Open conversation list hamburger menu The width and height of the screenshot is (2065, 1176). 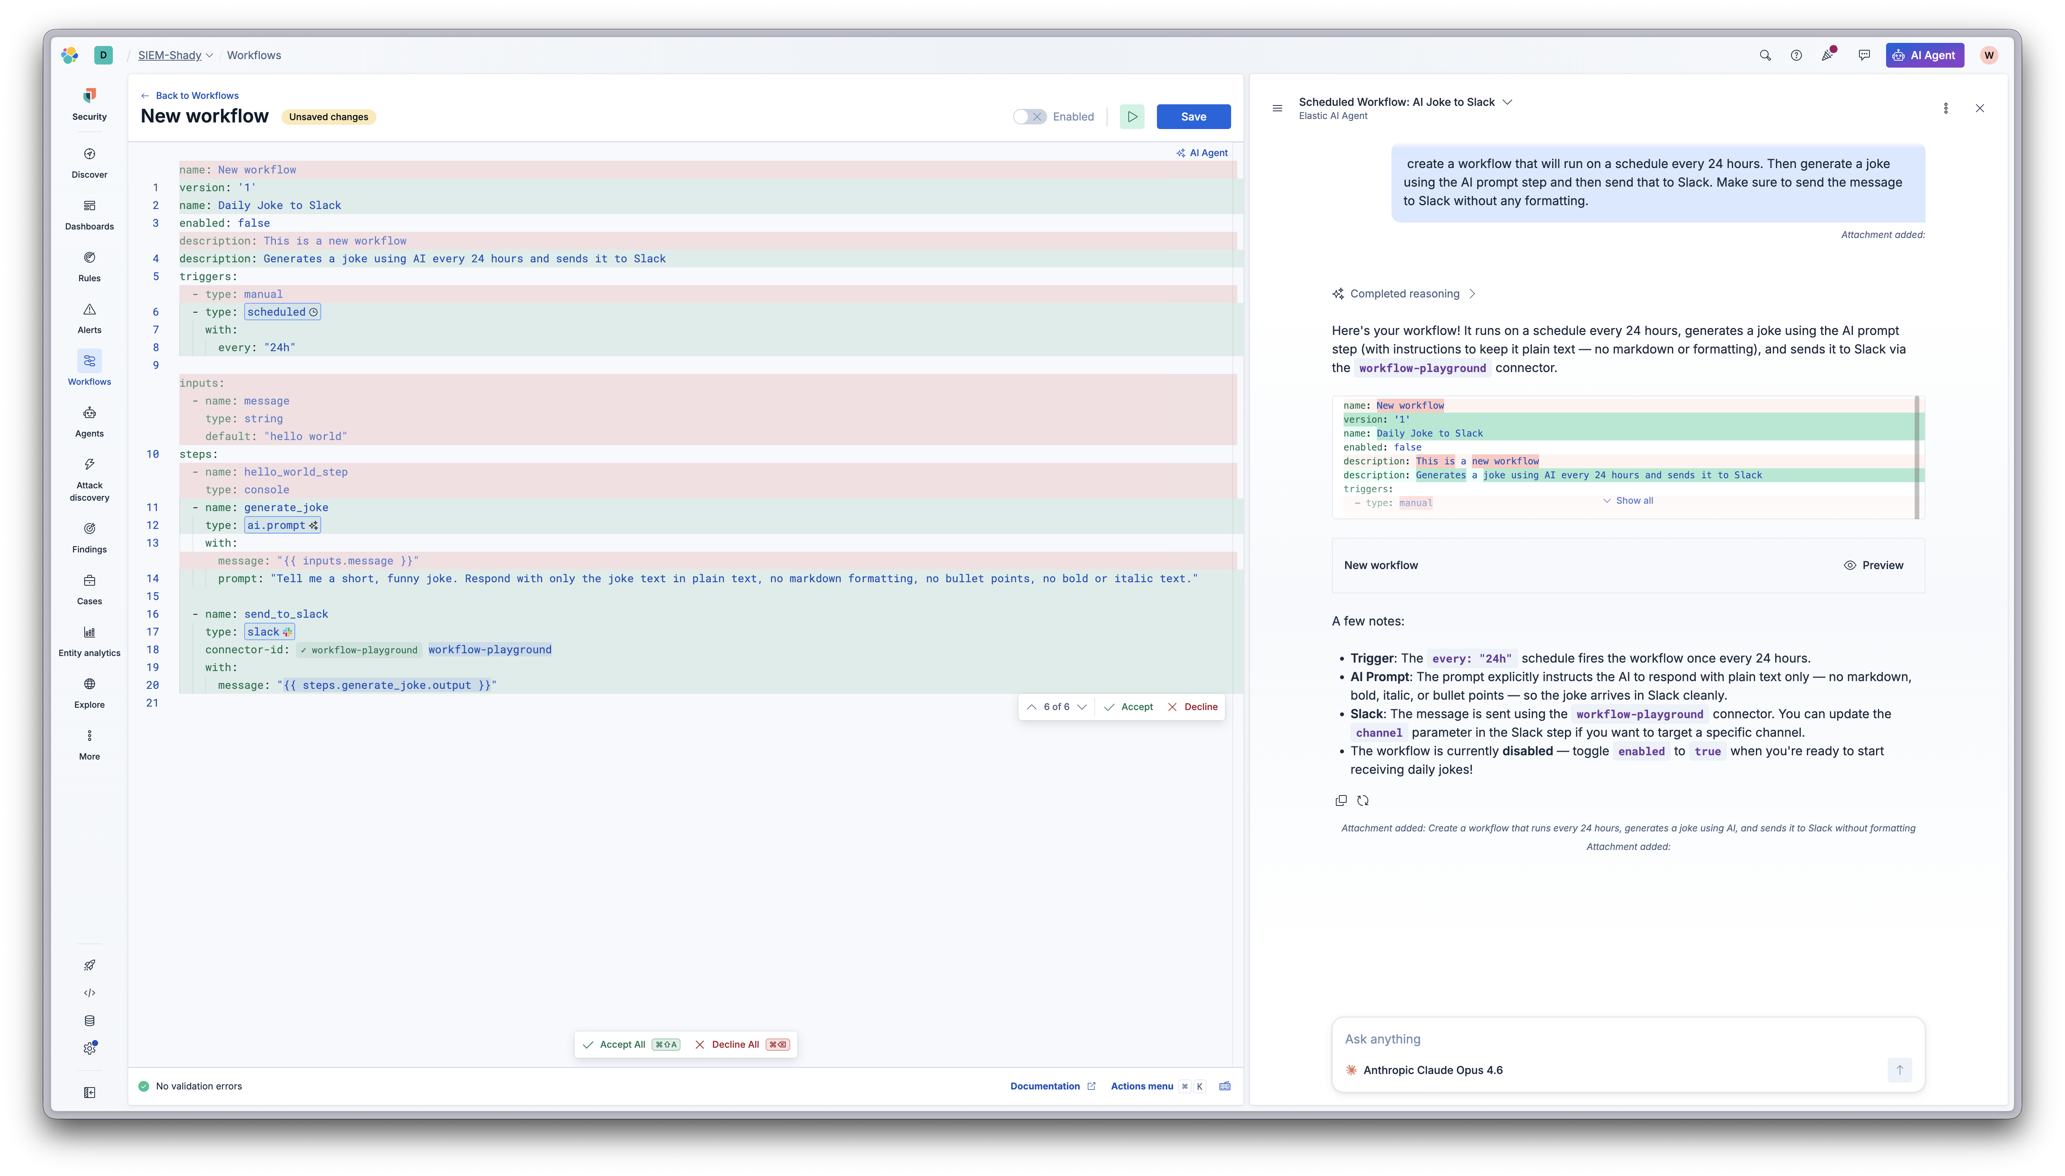(1277, 108)
